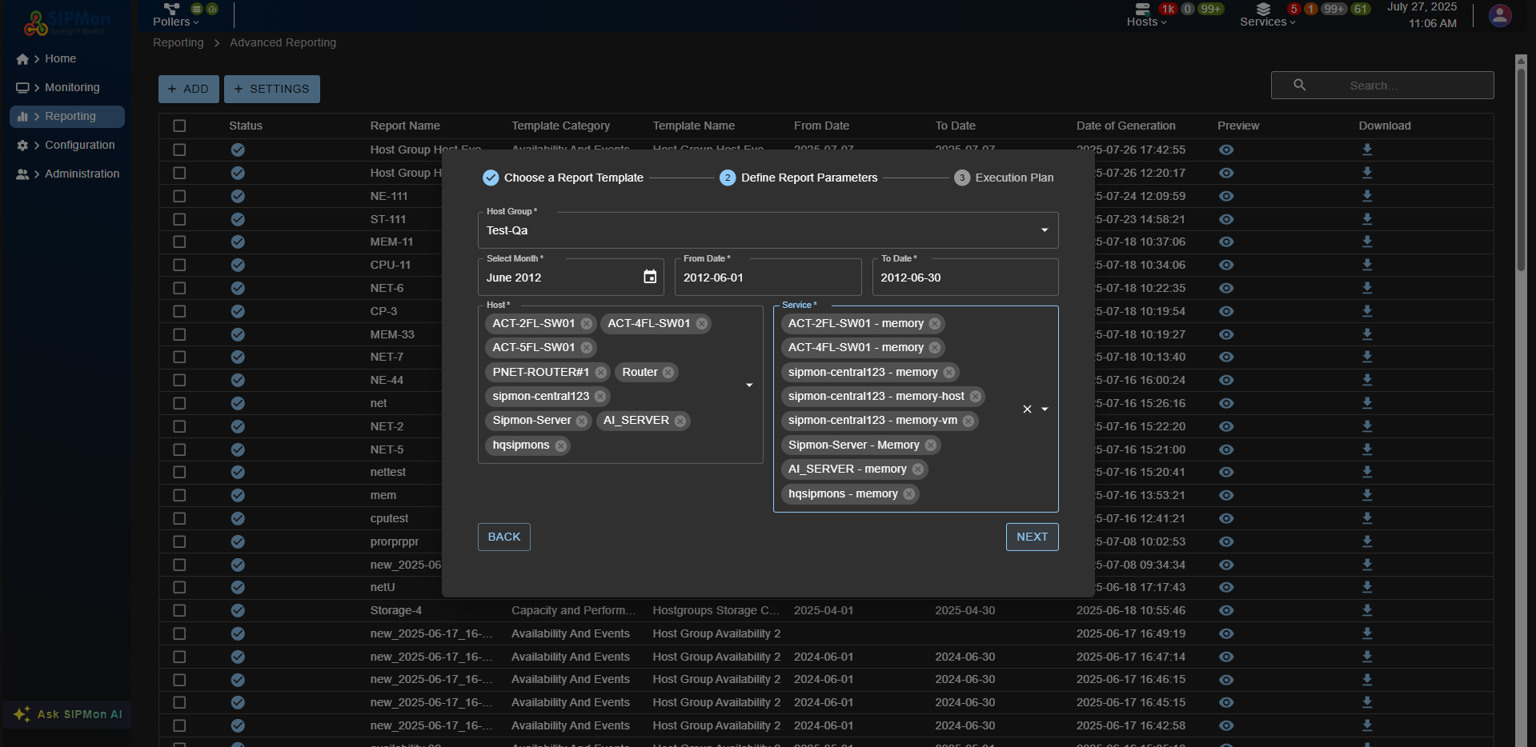Check the checkbox beside the Storage-4 row

178,610
